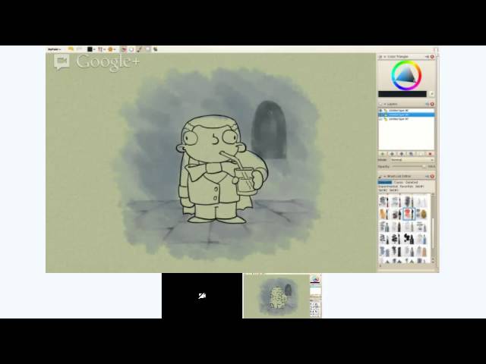Select the black ink splatter brush preset
Image resolution: width=486 pixels, height=364 pixels.
pyautogui.click(x=409, y=239)
